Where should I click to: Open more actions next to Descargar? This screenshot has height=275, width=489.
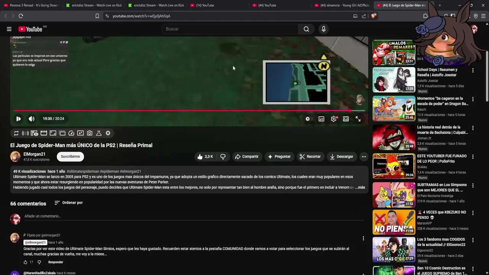[364, 157]
